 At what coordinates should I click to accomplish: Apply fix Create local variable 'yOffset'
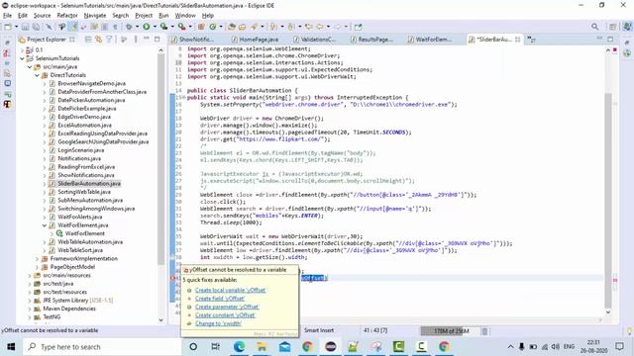[x=231, y=290]
